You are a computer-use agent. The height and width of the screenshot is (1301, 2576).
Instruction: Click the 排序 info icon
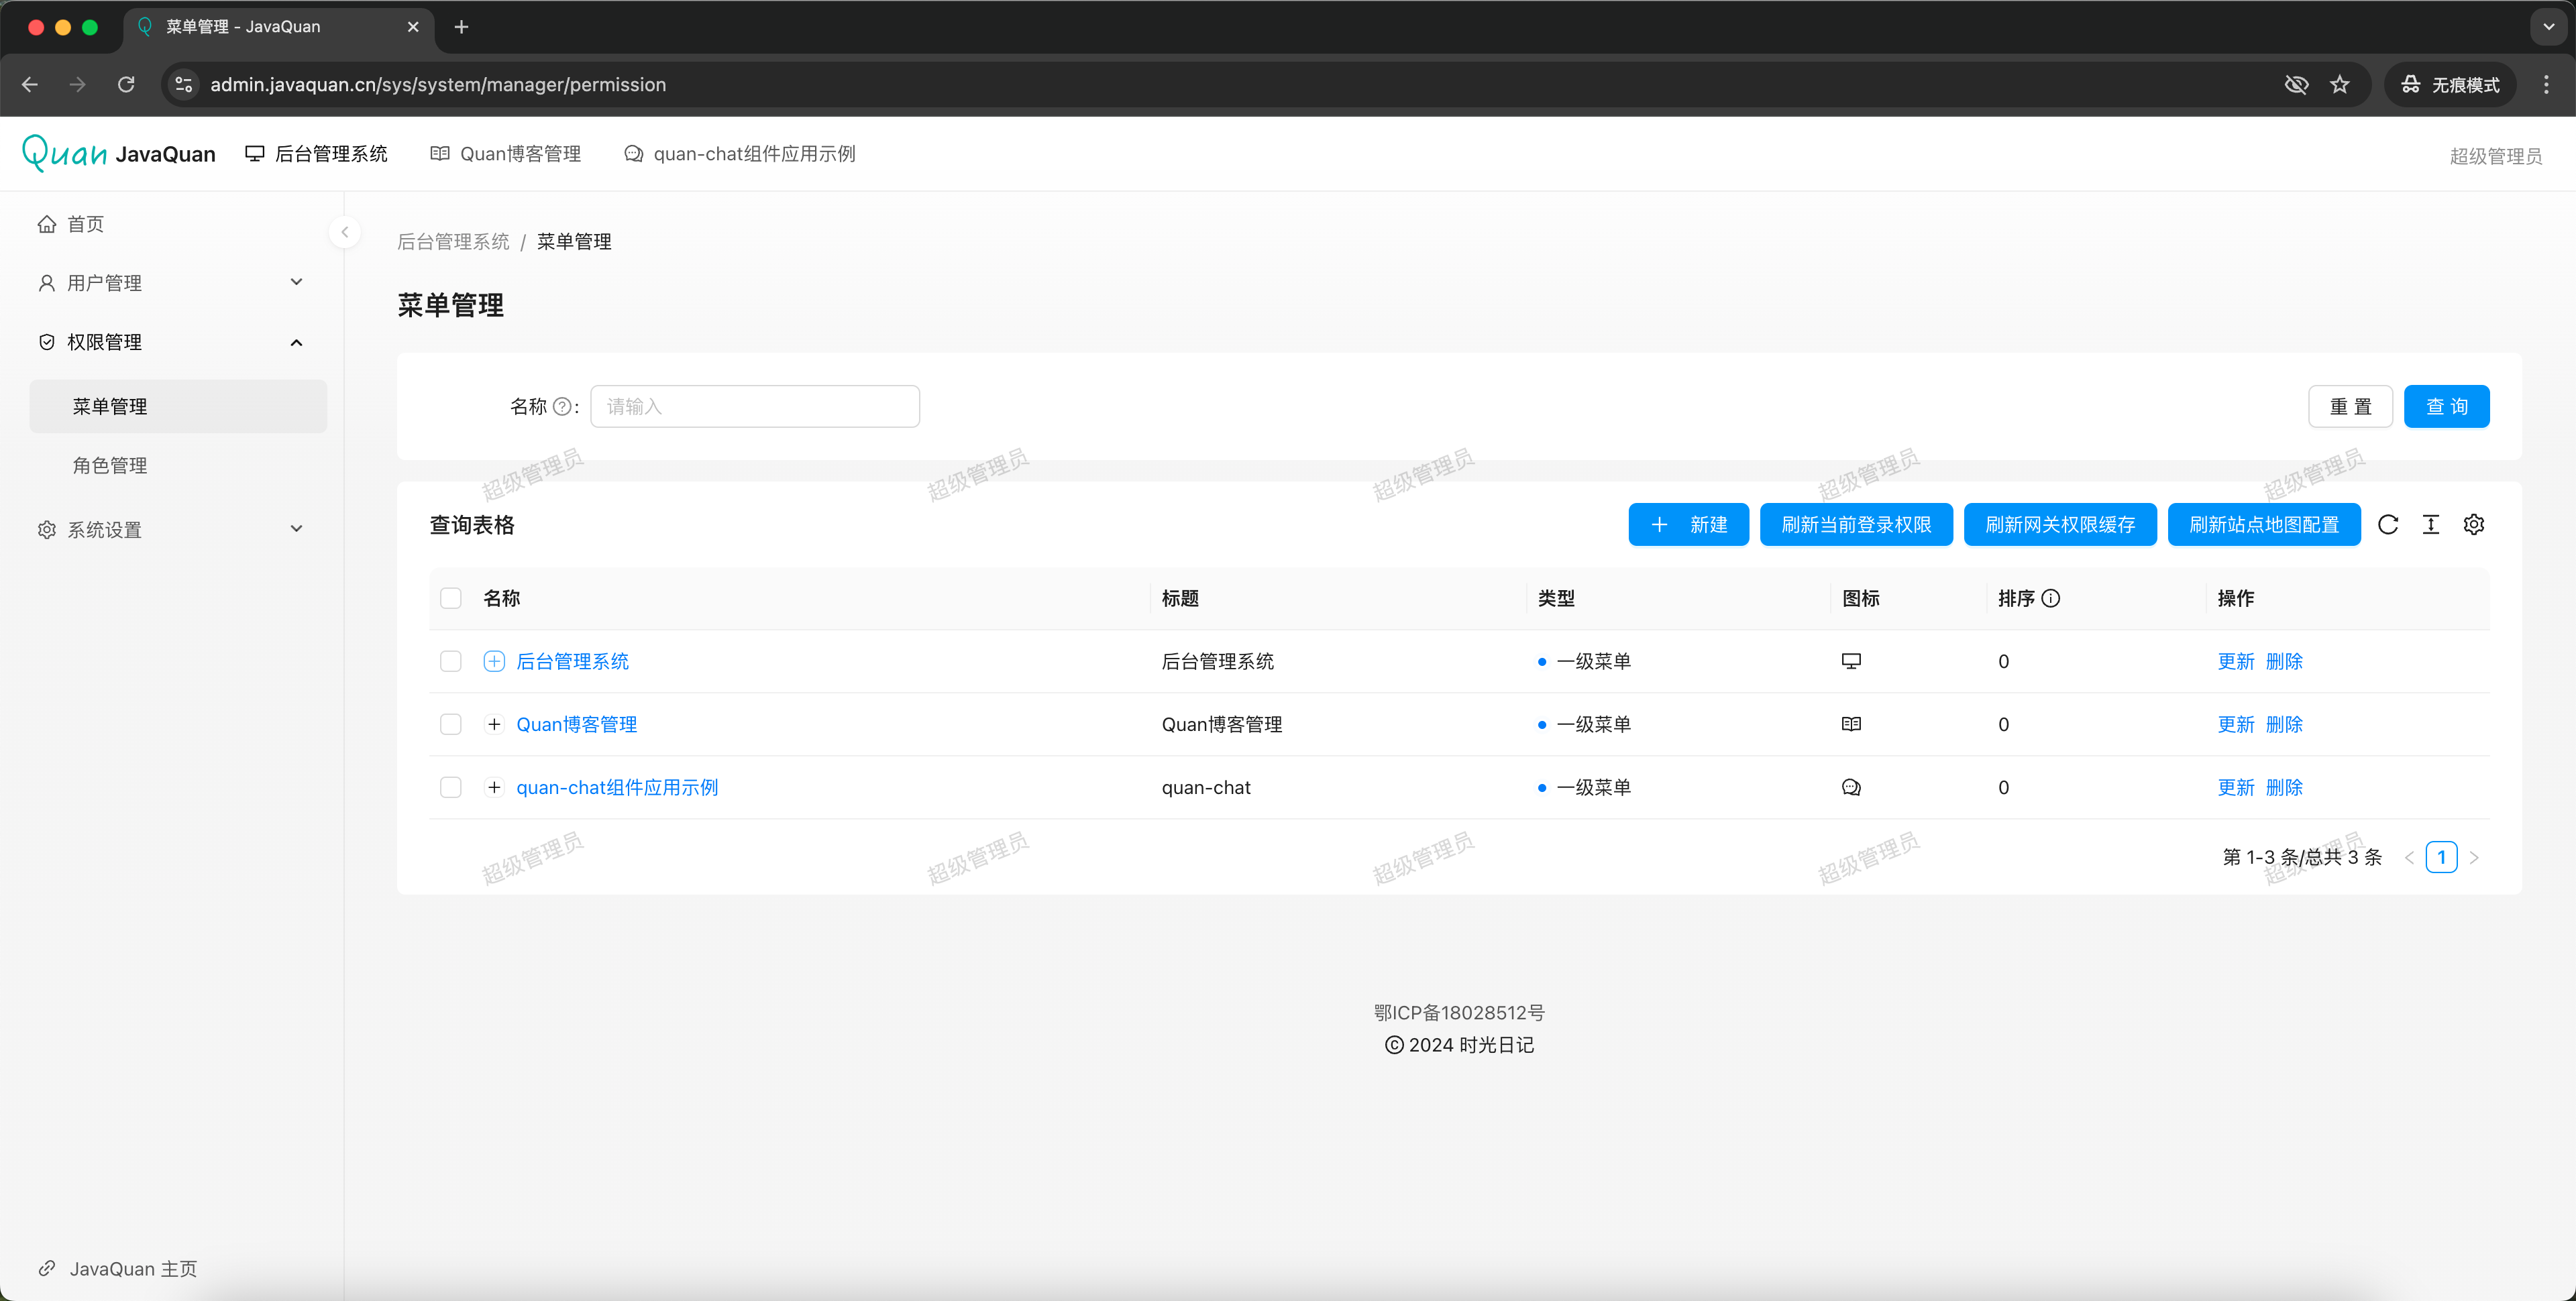[x=2051, y=598]
